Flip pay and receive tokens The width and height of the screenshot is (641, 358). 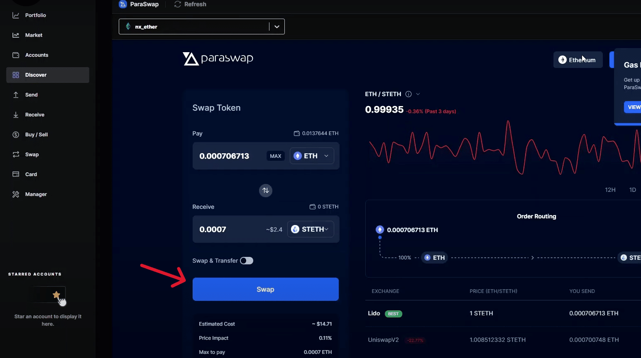coord(266,191)
